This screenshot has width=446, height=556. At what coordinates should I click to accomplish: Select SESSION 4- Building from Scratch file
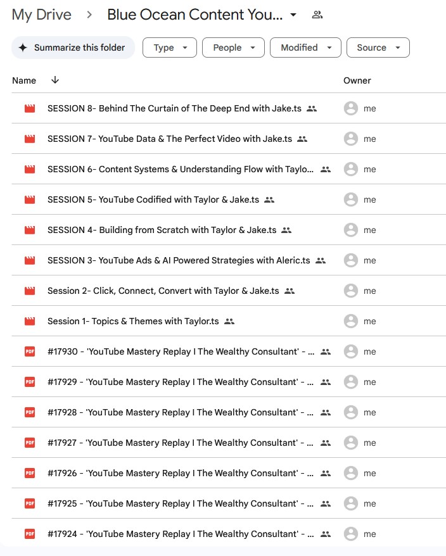click(162, 230)
